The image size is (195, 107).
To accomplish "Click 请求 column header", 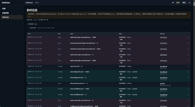I will click(71, 34).
